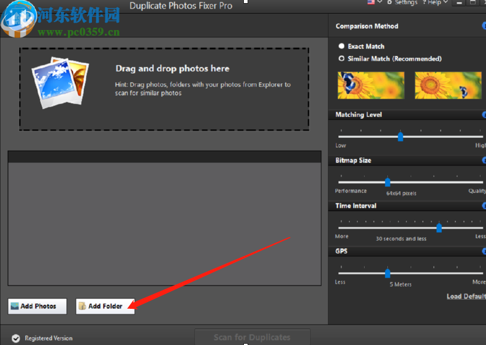The height and width of the screenshot is (345, 486).
Task: Click the info icon beside Matching Level
Action: coord(484,115)
